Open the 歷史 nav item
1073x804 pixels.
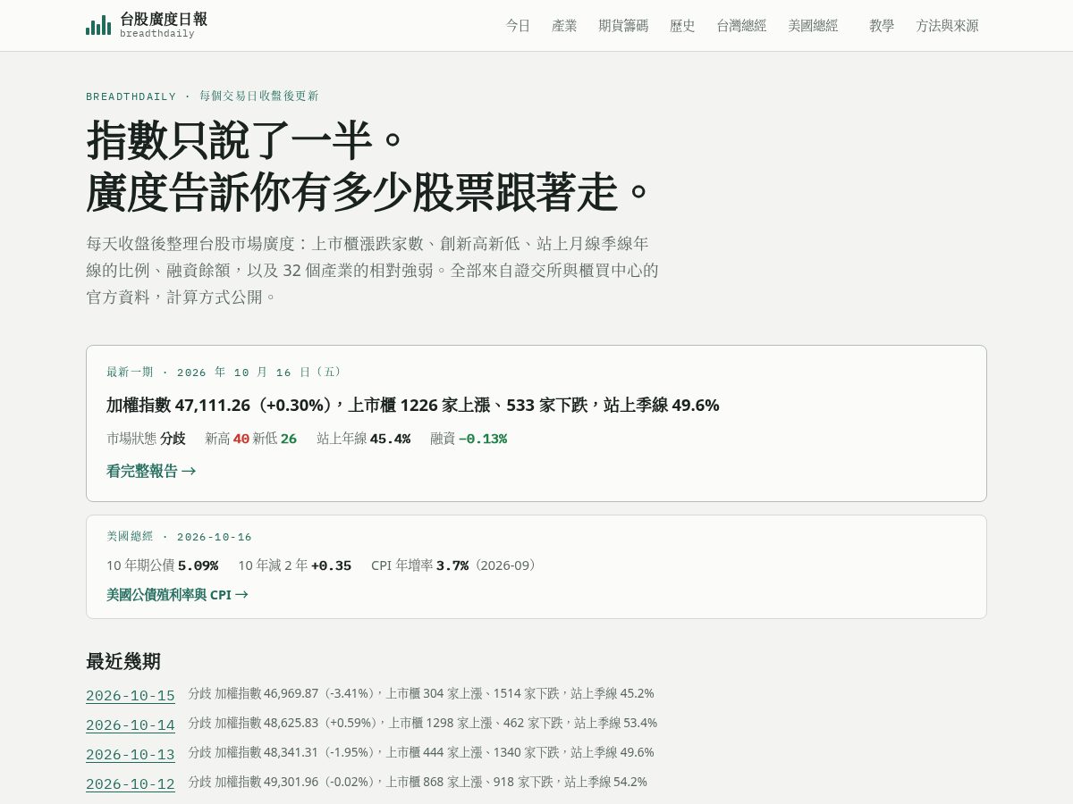[682, 26]
